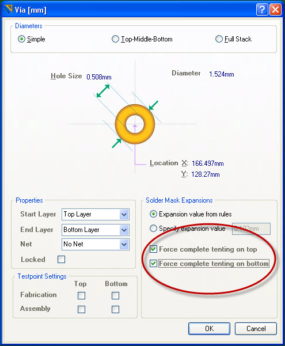Uncheck Force complete tenting on bottom
Screen dimensions: 285x346
click(x=153, y=264)
